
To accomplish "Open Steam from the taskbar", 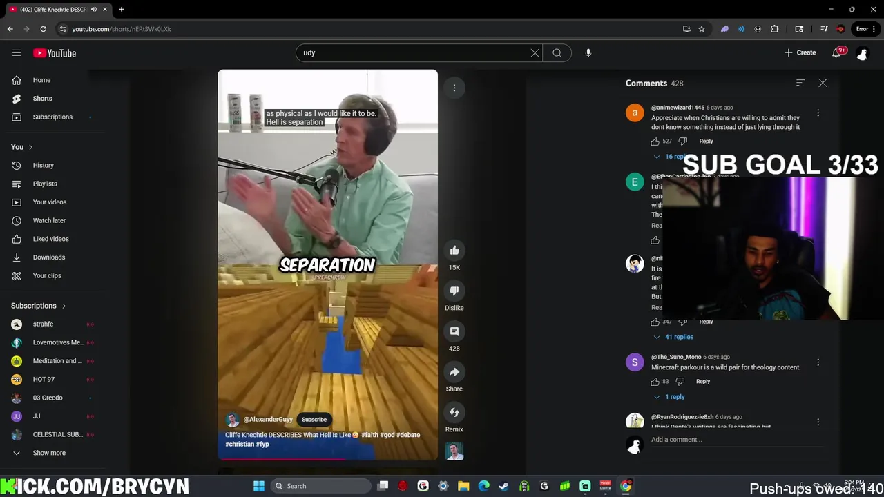I will (503, 486).
